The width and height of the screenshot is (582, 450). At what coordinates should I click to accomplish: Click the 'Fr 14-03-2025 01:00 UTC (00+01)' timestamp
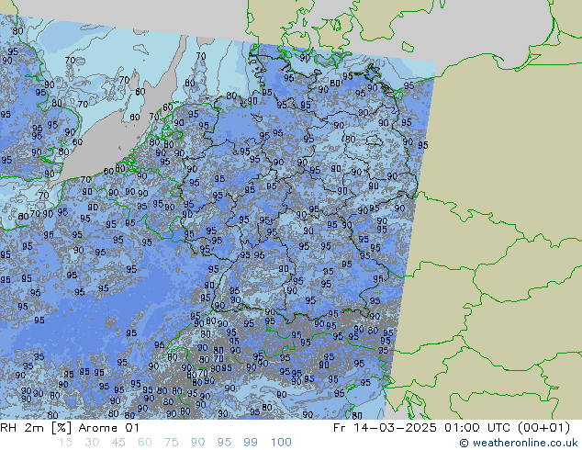(x=452, y=428)
